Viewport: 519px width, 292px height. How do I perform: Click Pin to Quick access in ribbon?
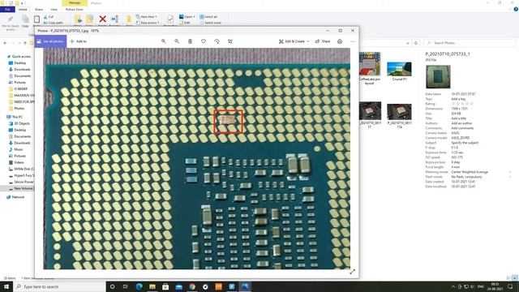[x=11, y=23]
